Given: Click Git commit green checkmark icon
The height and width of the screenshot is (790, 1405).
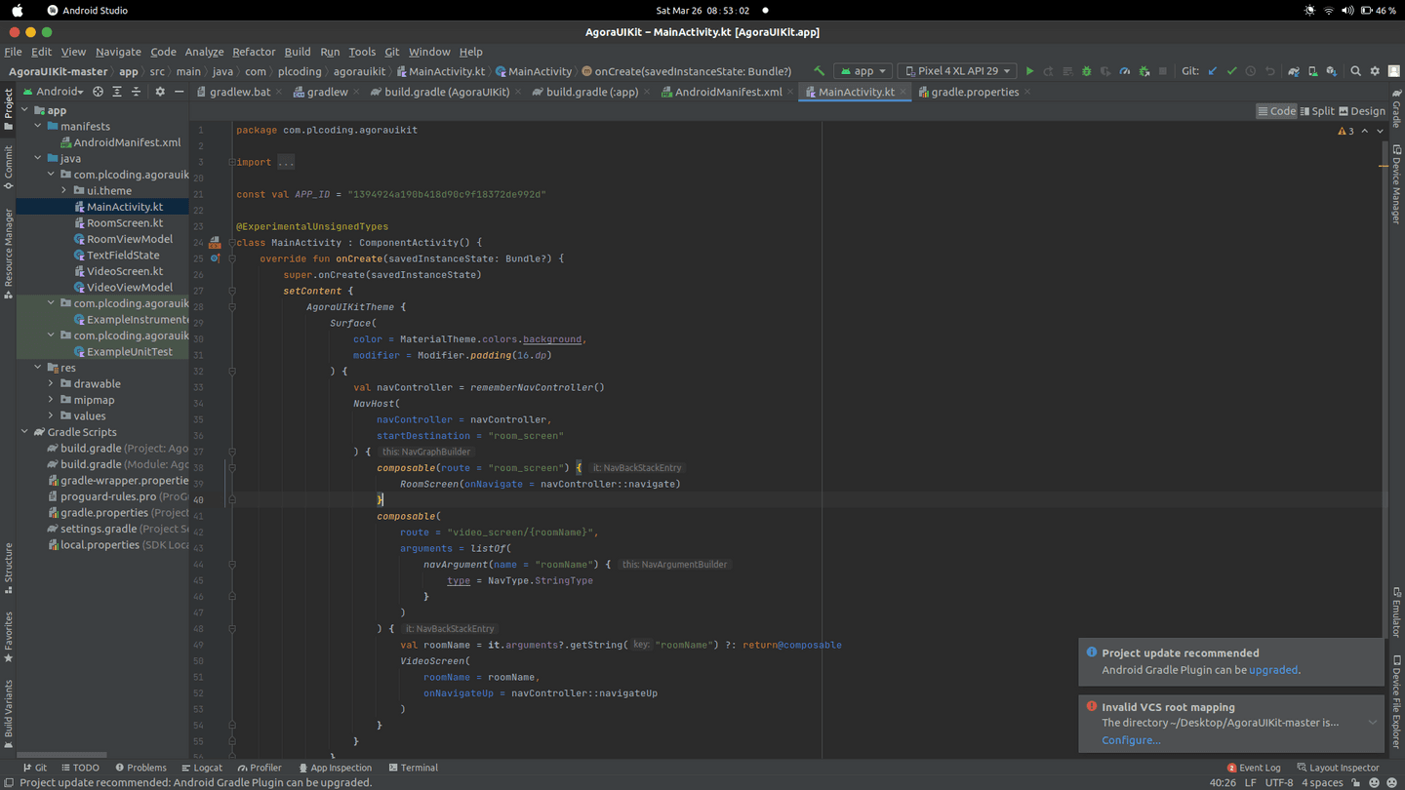Looking at the screenshot, I should (x=1232, y=71).
